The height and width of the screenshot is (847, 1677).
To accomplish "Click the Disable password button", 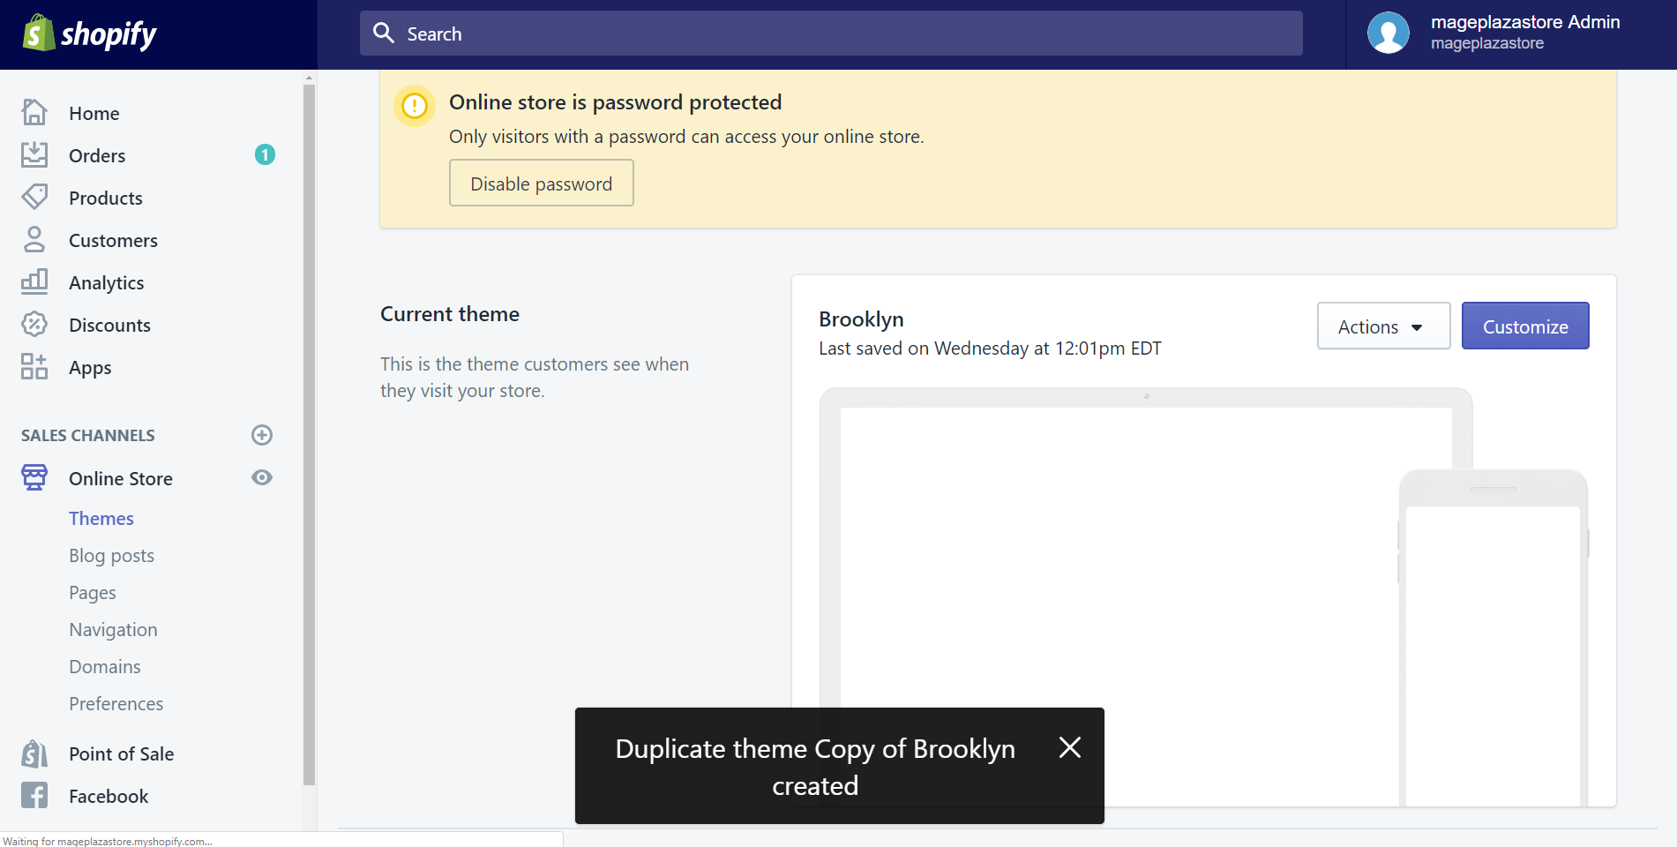I will pyautogui.click(x=542, y=183).
